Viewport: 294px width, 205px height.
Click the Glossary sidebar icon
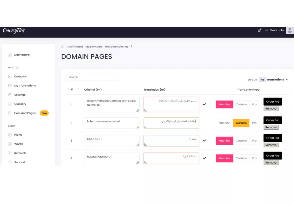pyautogui.click(x=10, y=104)
